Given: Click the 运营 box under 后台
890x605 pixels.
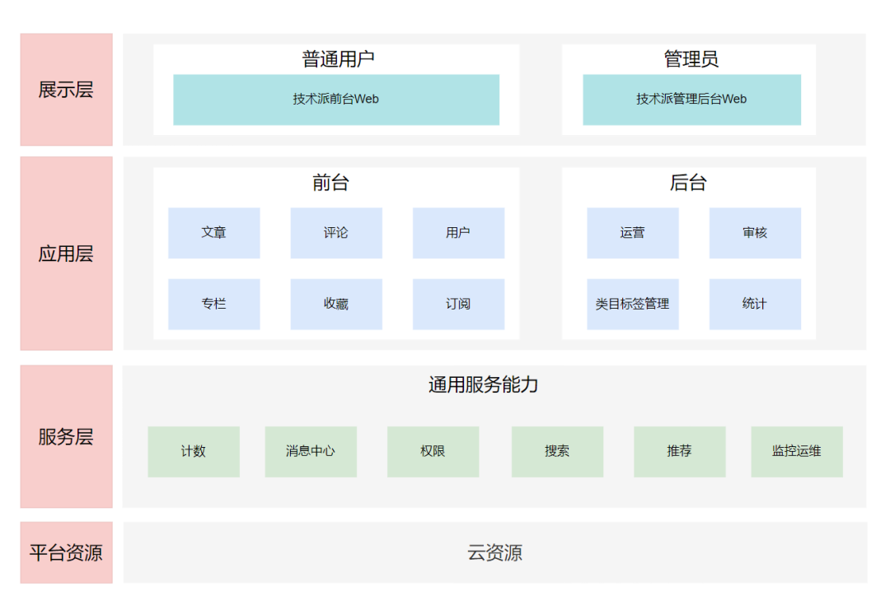Looking at the screenshot, I should pos(632,233).
